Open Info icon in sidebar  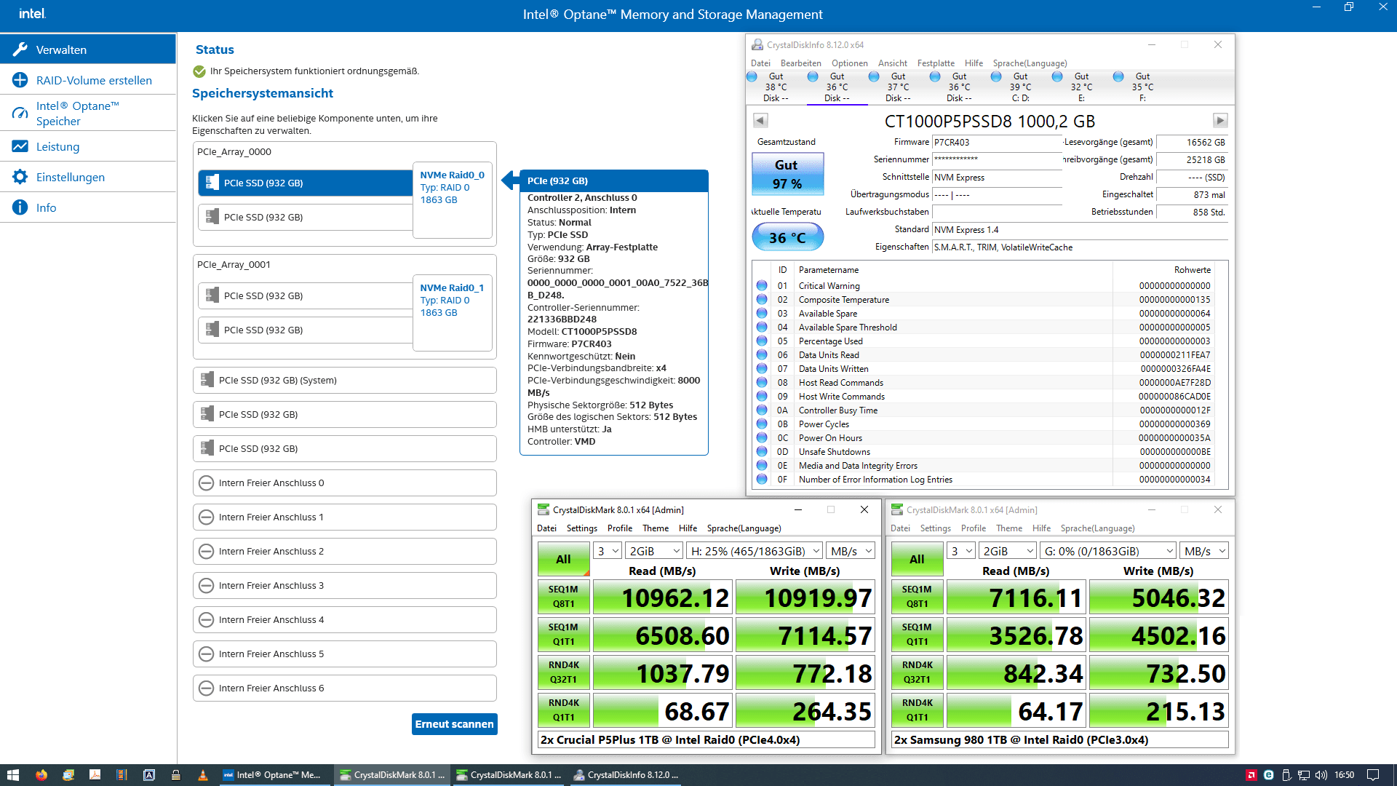click(20, 207)
